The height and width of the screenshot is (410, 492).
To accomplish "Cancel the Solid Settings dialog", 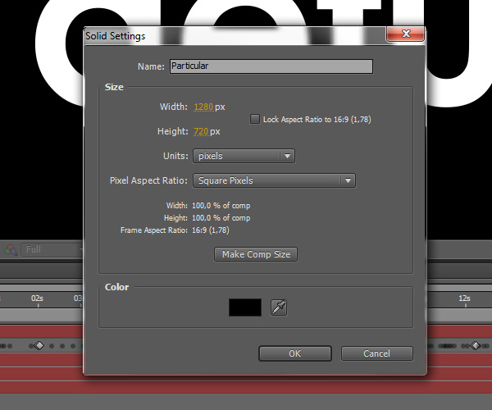I will (377, 353).
